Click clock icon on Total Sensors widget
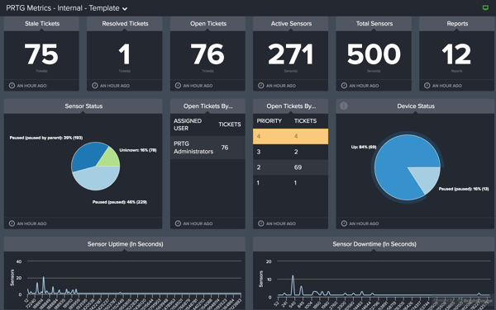 click(x=344, y=86)
